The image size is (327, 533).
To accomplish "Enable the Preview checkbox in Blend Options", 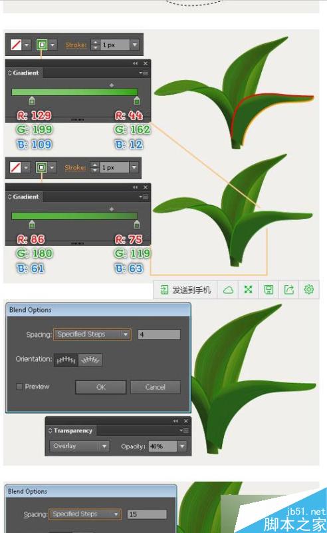I will (x=19, y=386).
